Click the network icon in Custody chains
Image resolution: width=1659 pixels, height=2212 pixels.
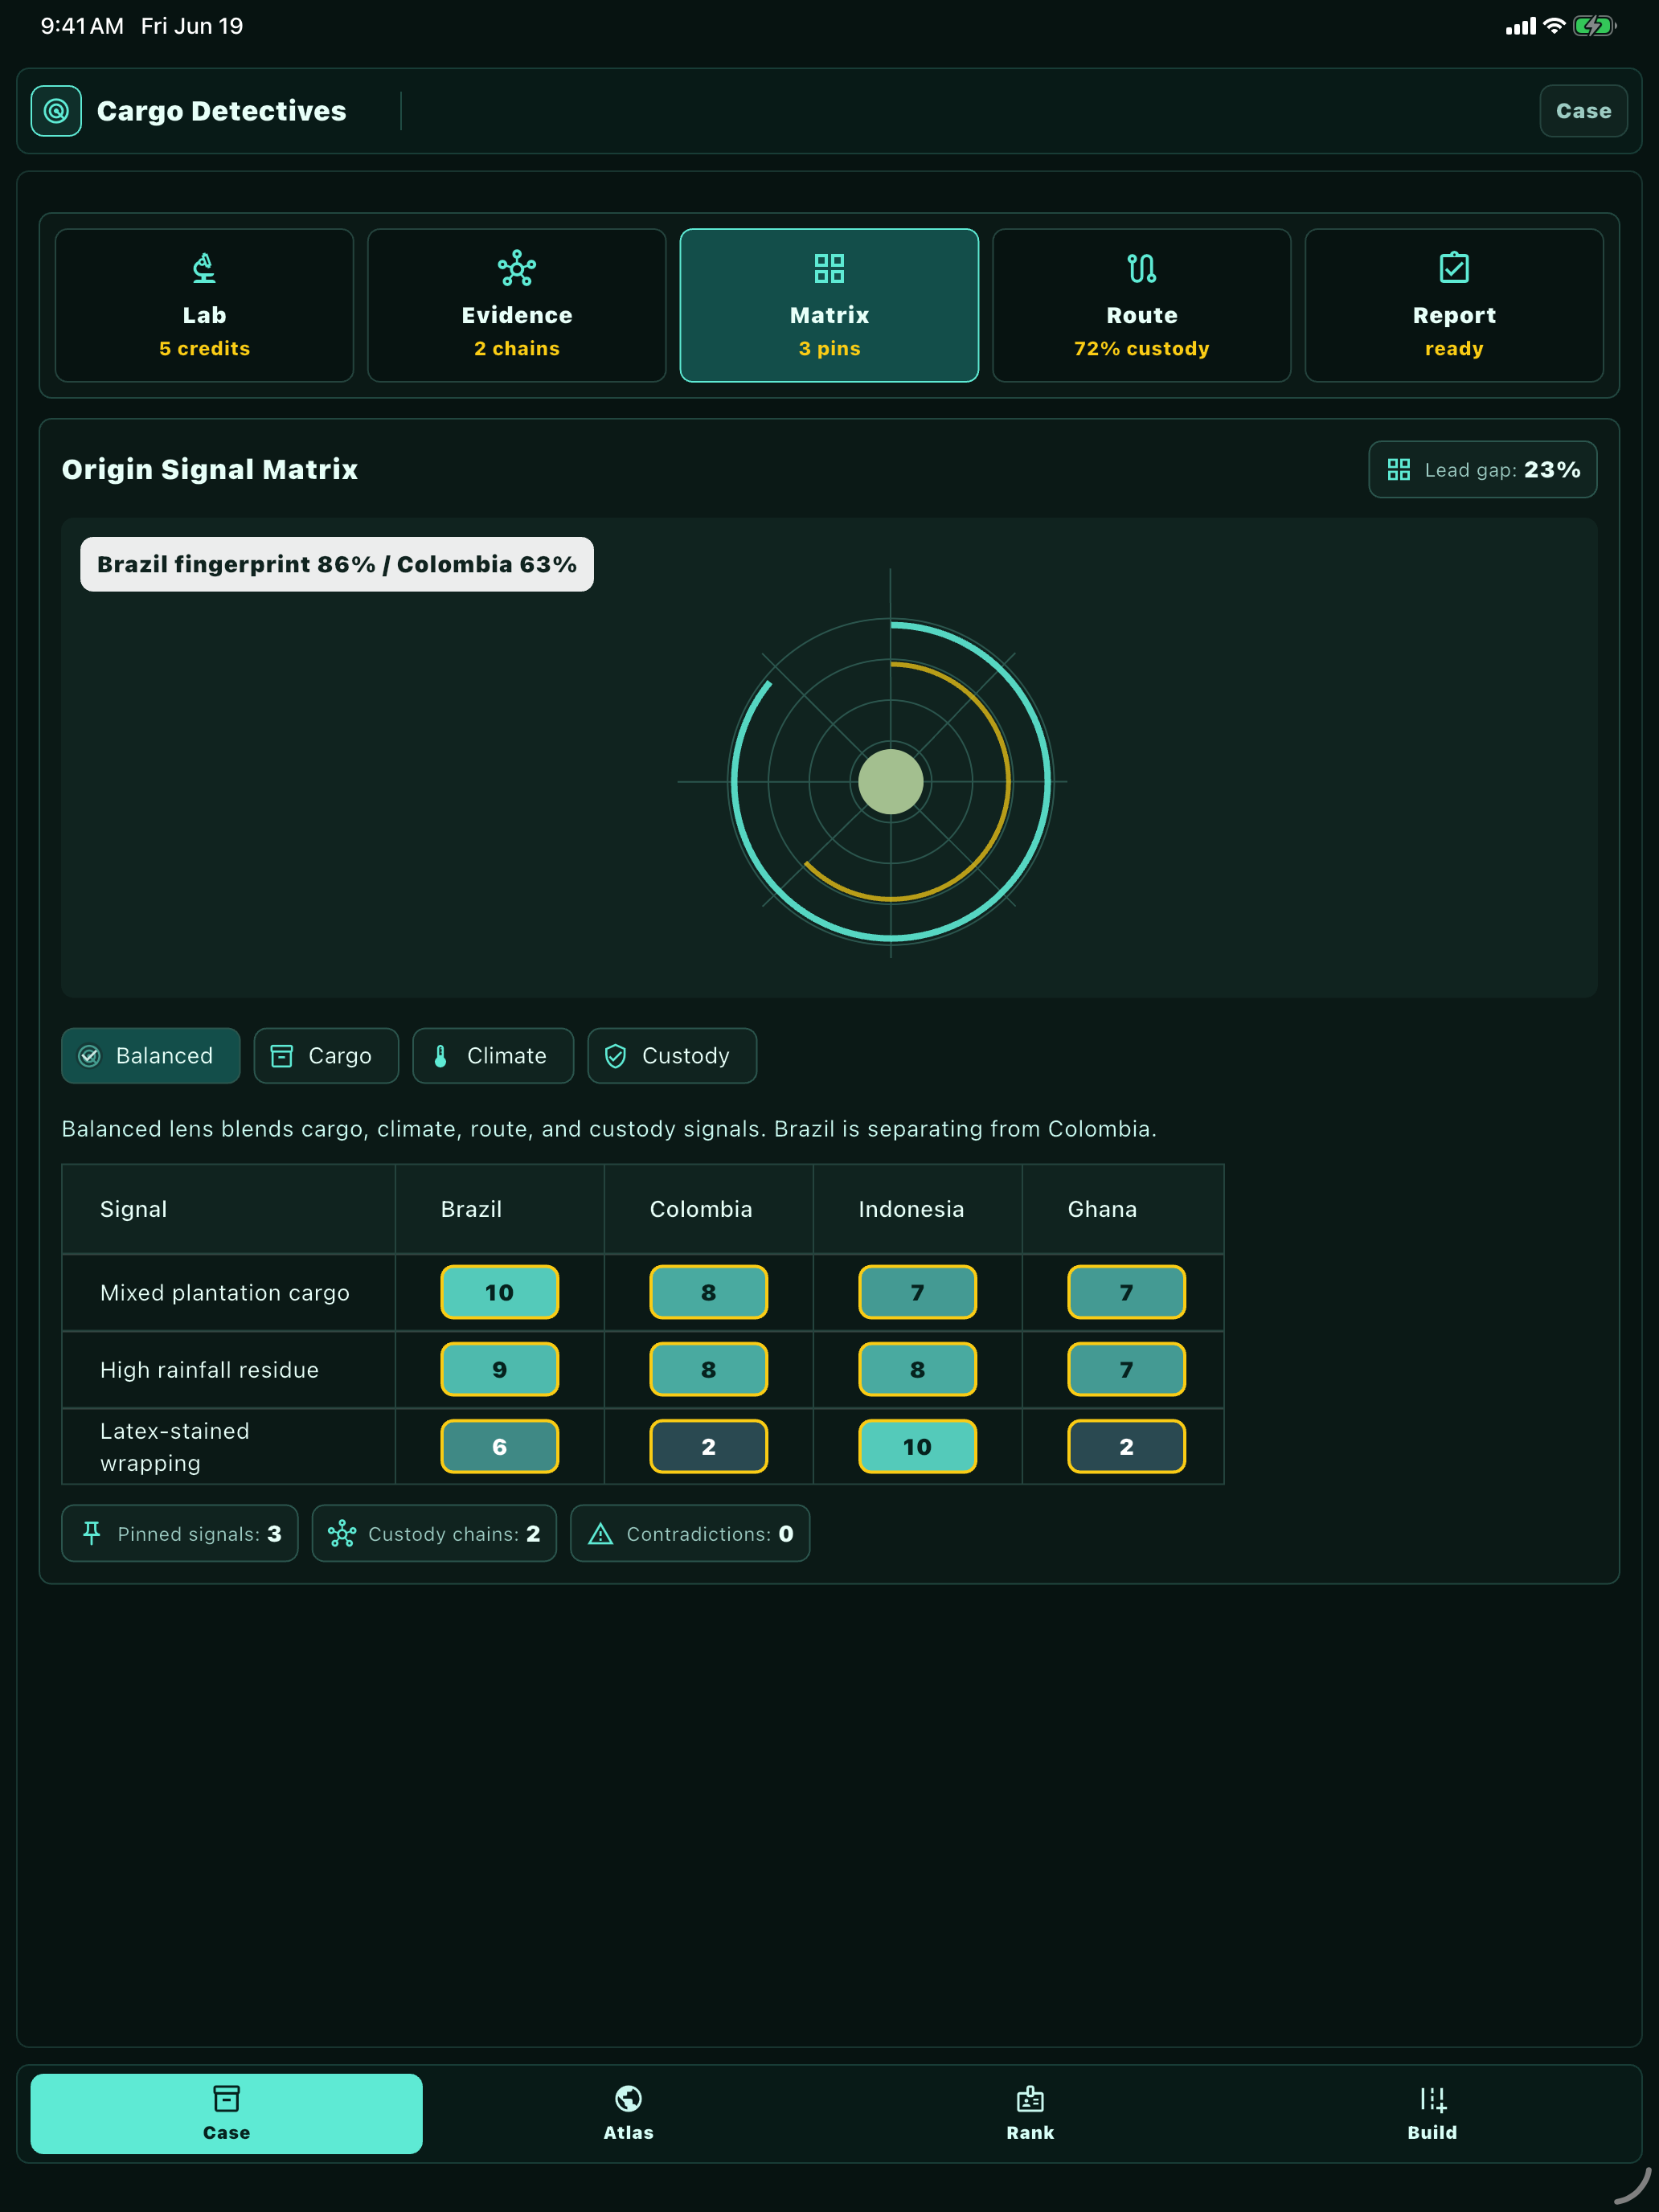click(342, 1533)
